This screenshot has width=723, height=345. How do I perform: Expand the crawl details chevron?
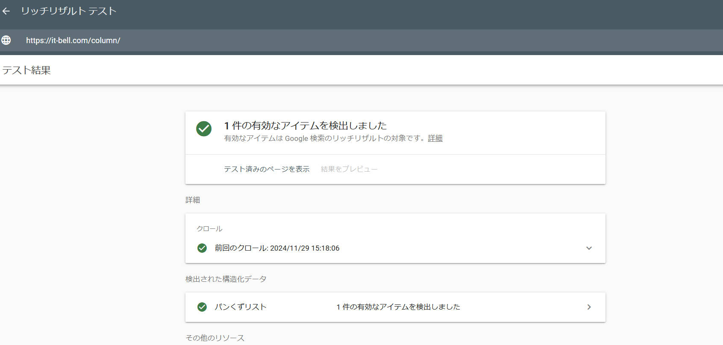coord(589,248)
